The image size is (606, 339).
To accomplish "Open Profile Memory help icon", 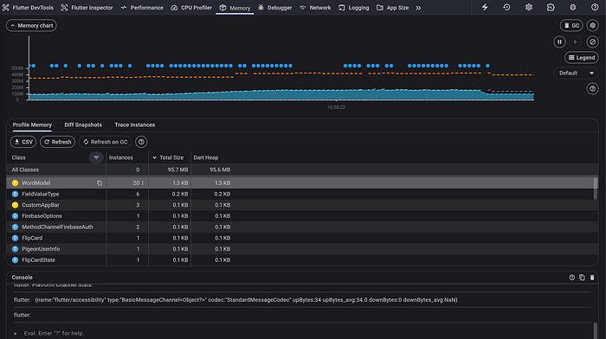I will (141, 142).
